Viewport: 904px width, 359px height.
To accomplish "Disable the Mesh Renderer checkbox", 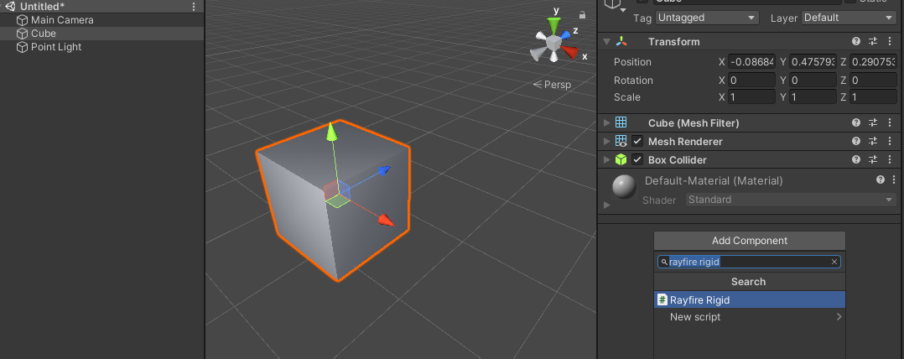I will pyautogui.click(x=637, y=141).
